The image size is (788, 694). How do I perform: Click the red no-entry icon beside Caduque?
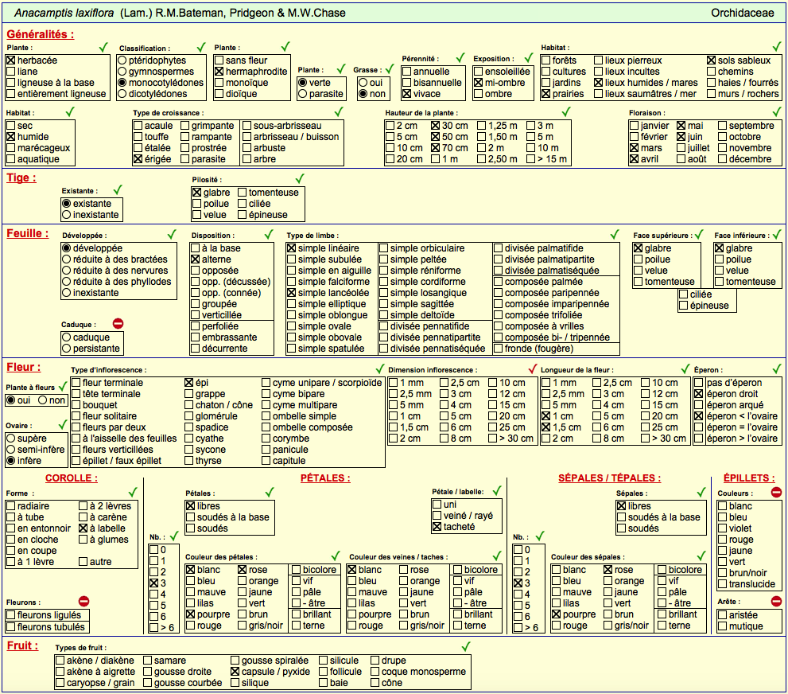(x=118, y=323)
